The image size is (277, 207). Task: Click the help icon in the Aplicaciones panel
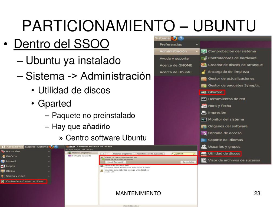pos(56,147)
